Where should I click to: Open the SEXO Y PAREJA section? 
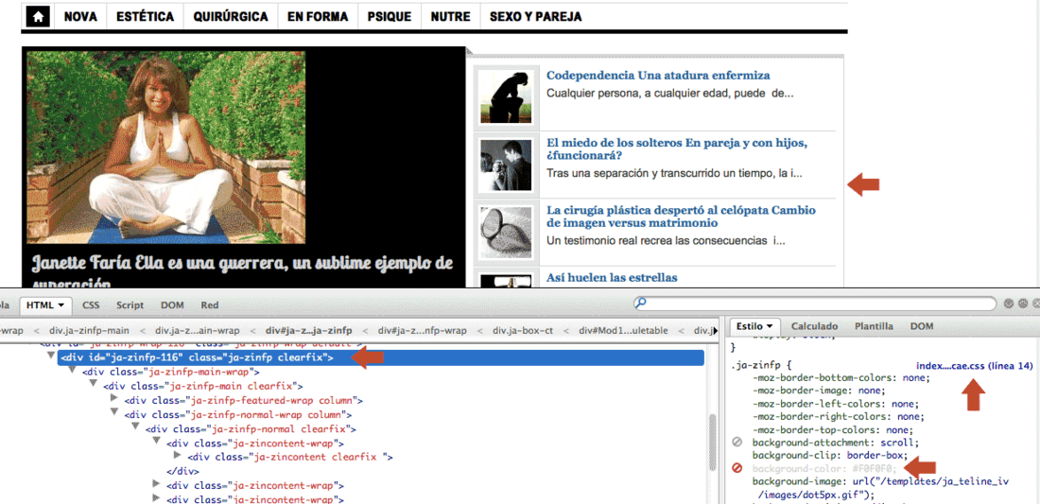click(x=535, y=17)
